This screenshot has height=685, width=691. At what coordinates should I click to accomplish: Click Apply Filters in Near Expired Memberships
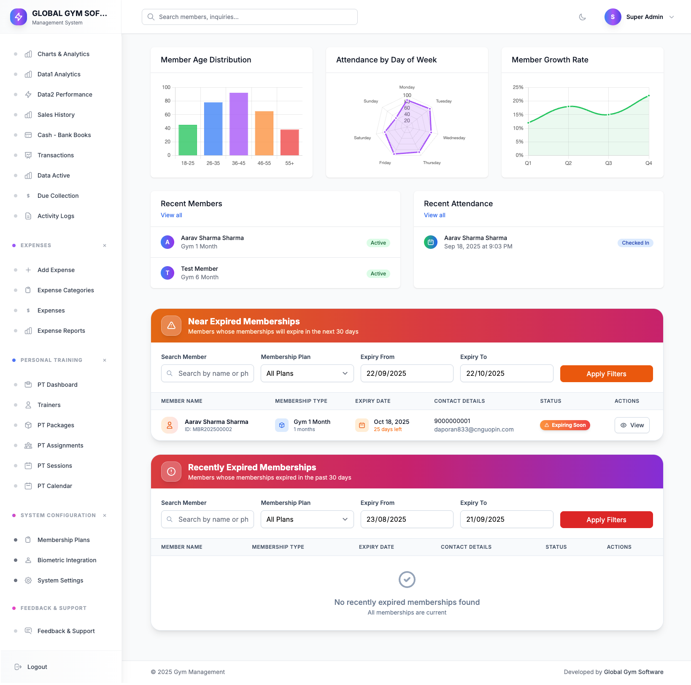[x=606, y=373]
